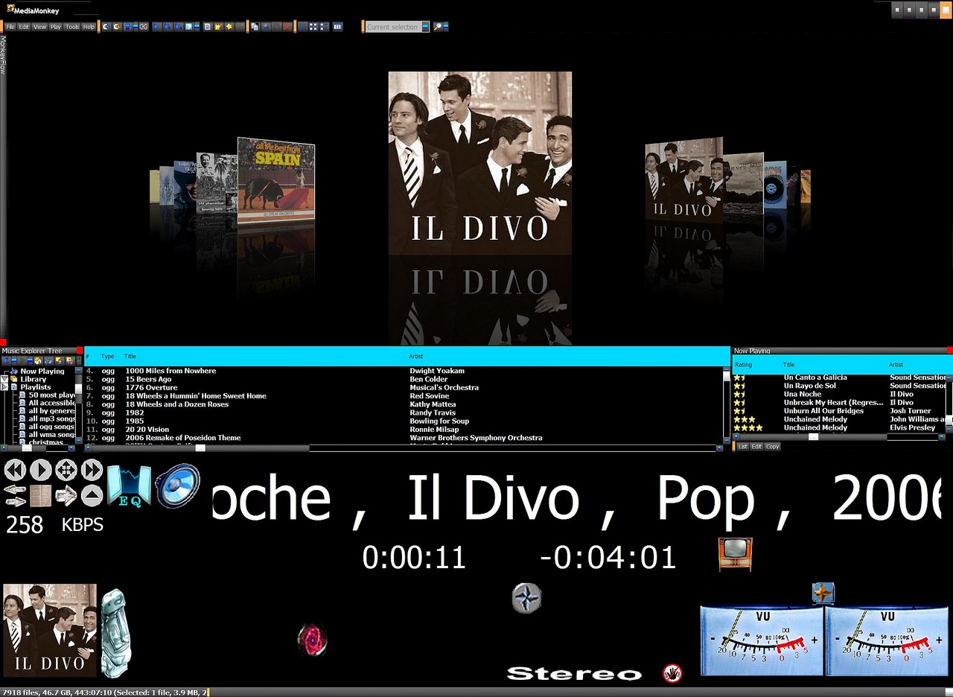Expand the Library tree node

4,379
